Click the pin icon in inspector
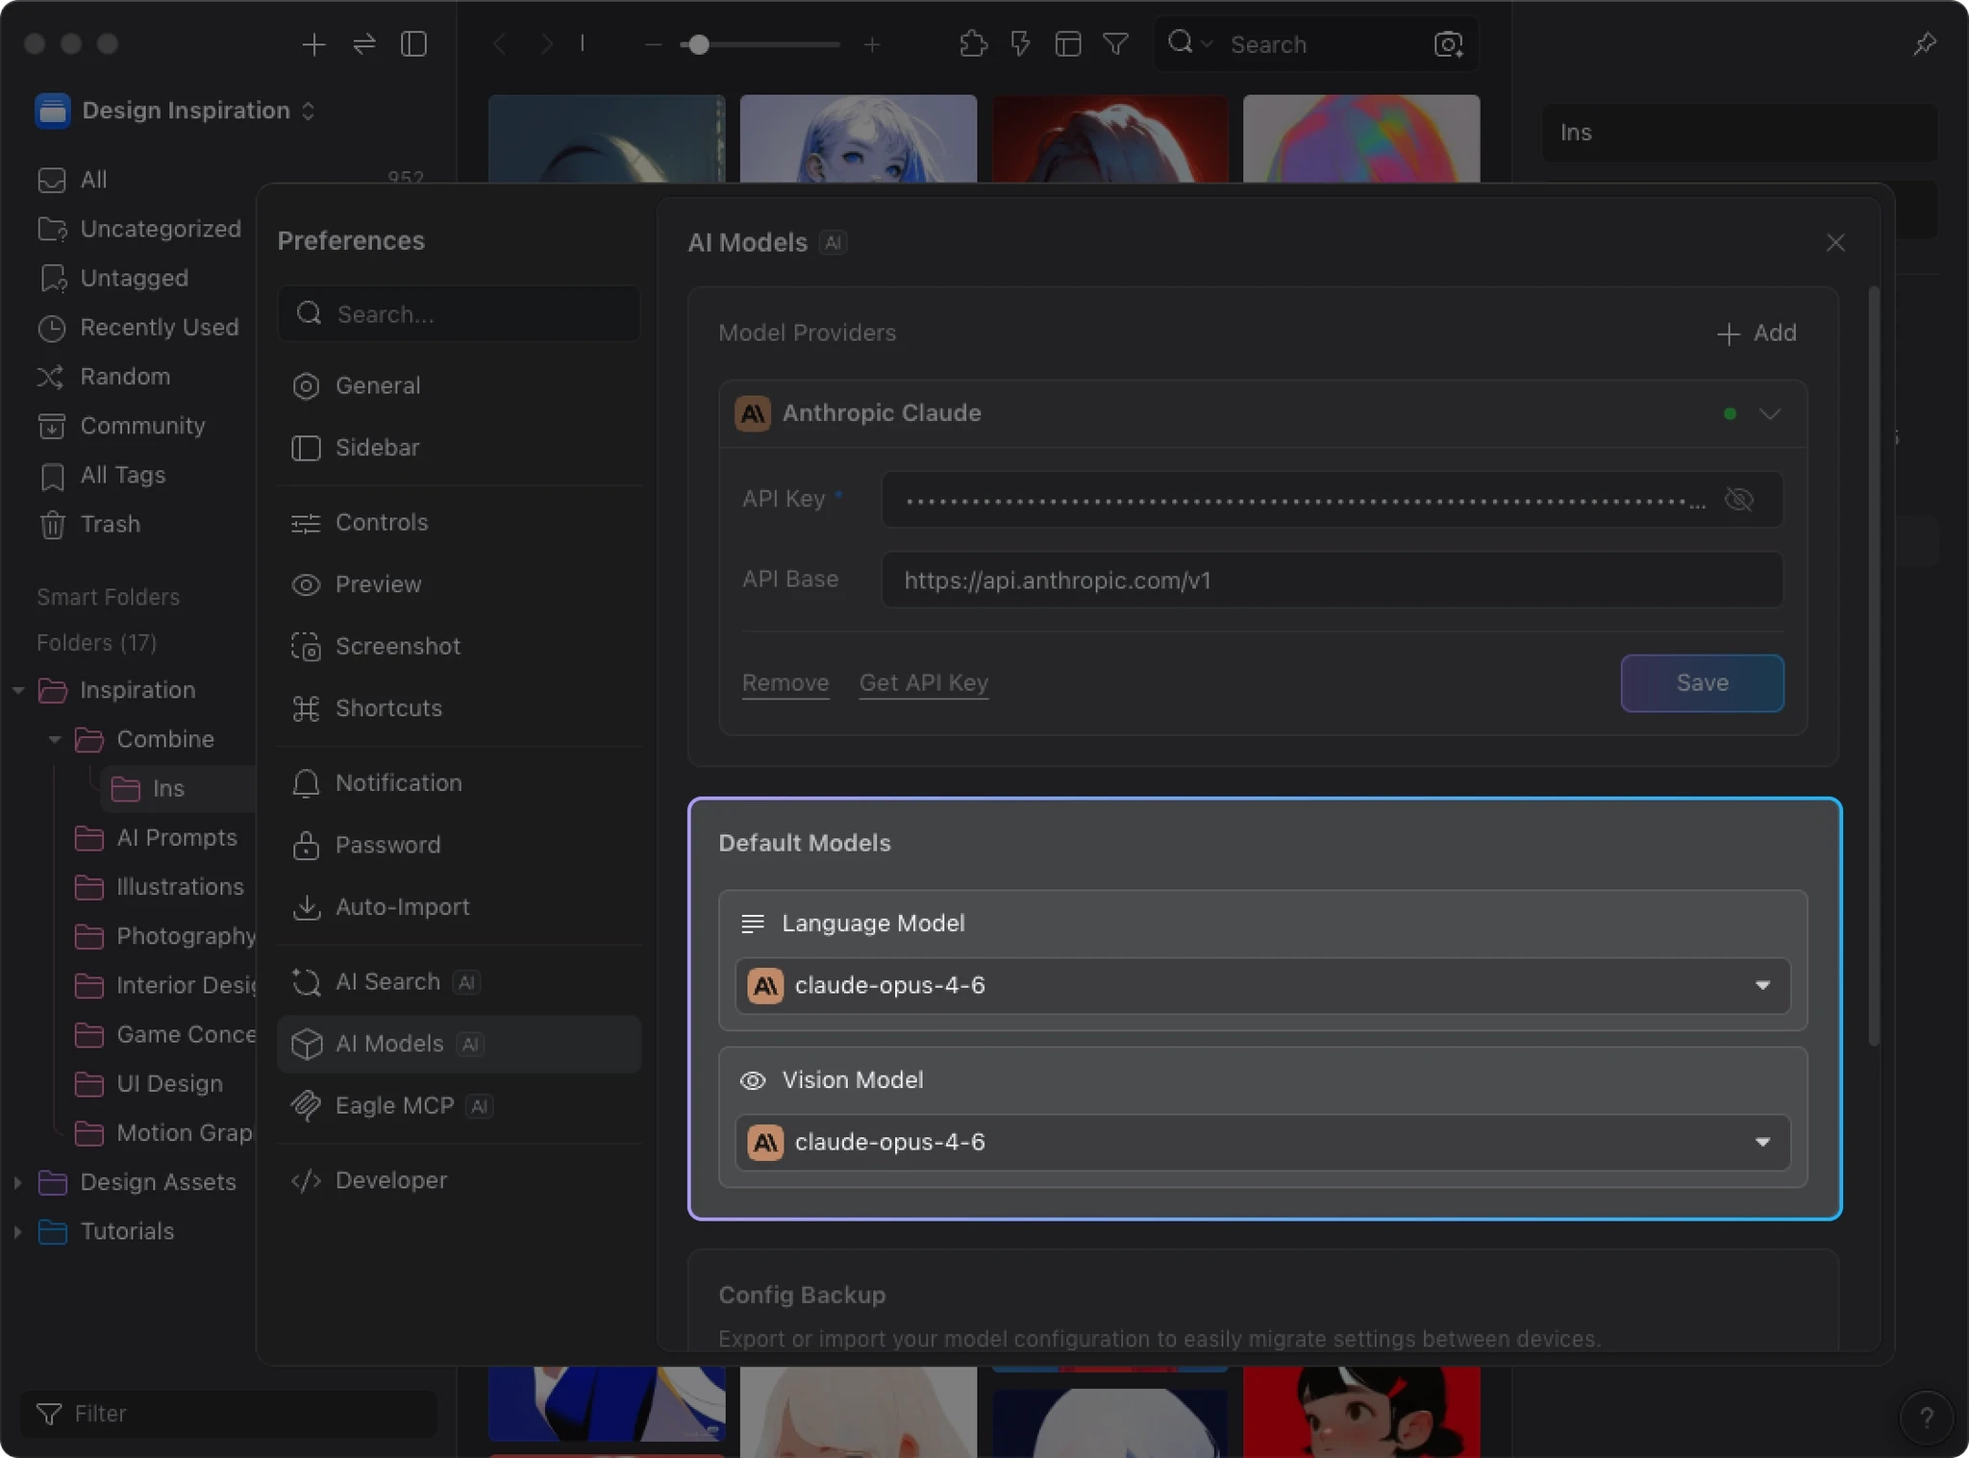The image size is (1969, 1458). pyautogui.click(x=1925, y=44)
